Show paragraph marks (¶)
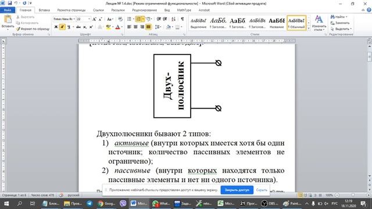The image size is (372, 209). point(182,19)
